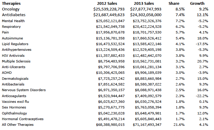Click the 2012 Sales column header
Viewport: 214px width, 130px height.
click(107, 3)
